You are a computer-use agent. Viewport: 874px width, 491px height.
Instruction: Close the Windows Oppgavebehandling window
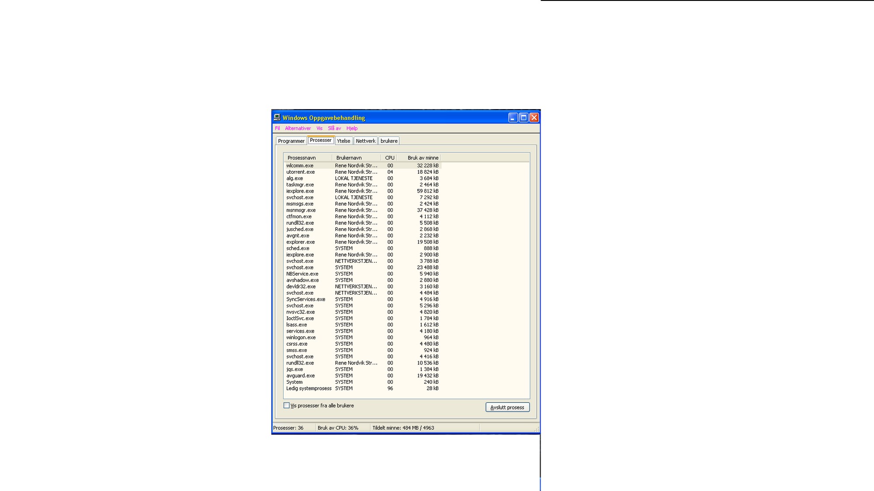tap(534, 117)
